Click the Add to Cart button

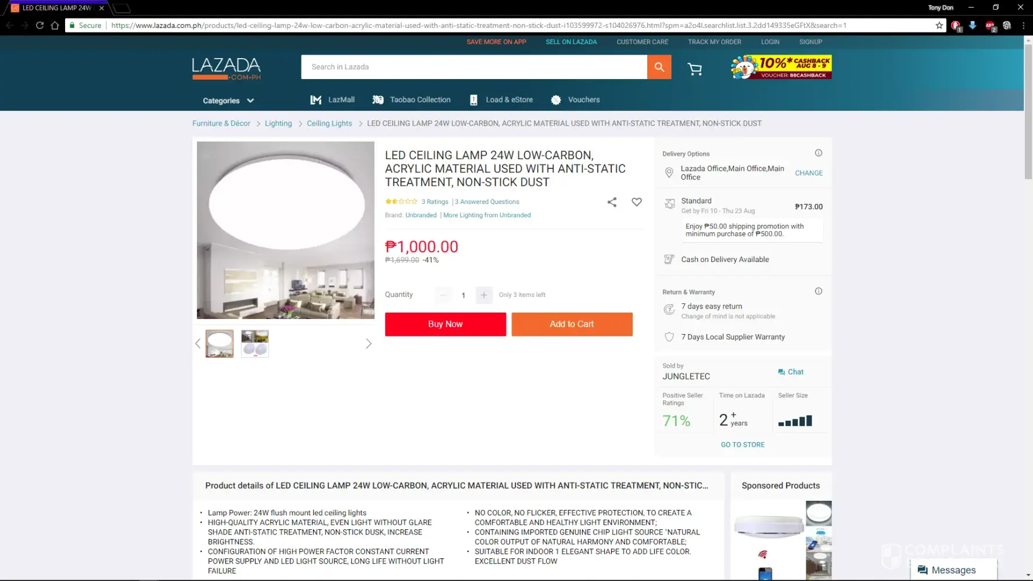coord(572,324)
